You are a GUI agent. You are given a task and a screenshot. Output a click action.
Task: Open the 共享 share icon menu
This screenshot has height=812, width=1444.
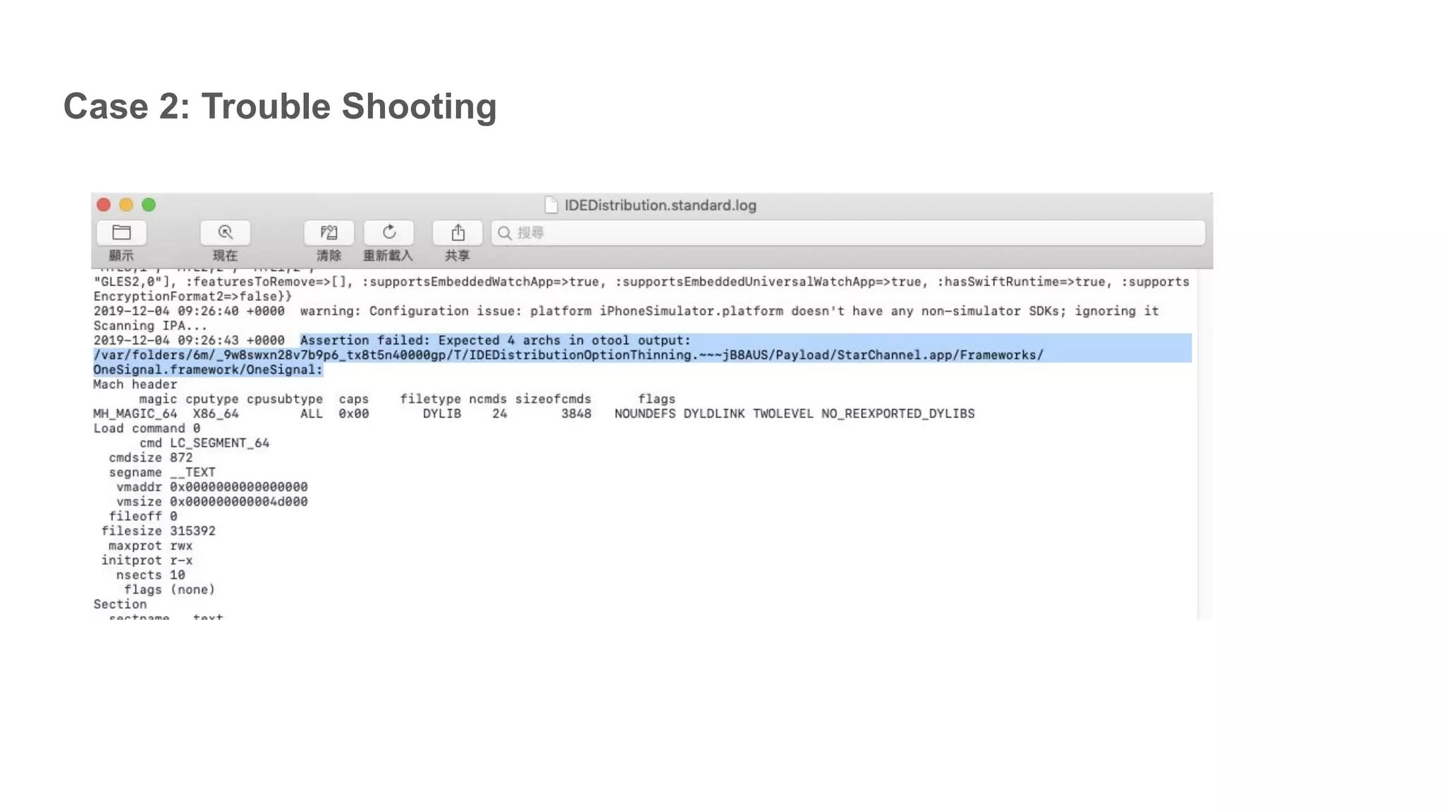458,233
